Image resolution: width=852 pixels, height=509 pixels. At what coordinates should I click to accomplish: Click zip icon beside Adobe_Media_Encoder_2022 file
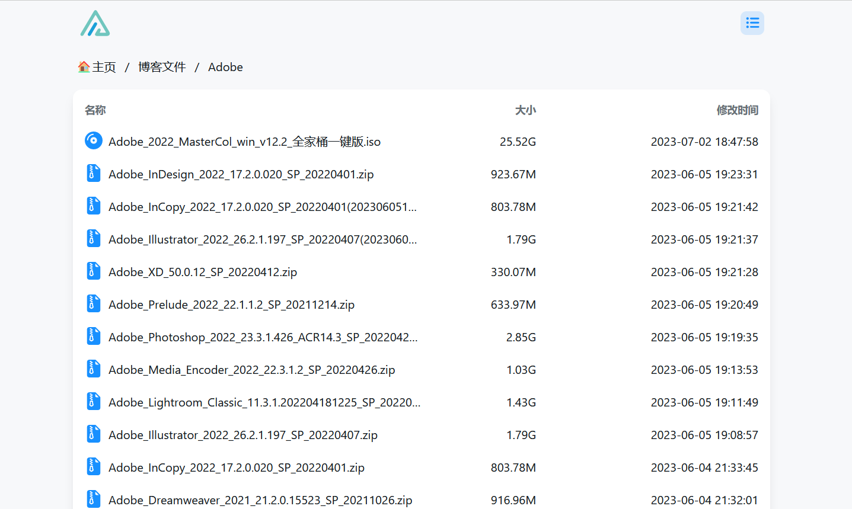pos(94,369)
